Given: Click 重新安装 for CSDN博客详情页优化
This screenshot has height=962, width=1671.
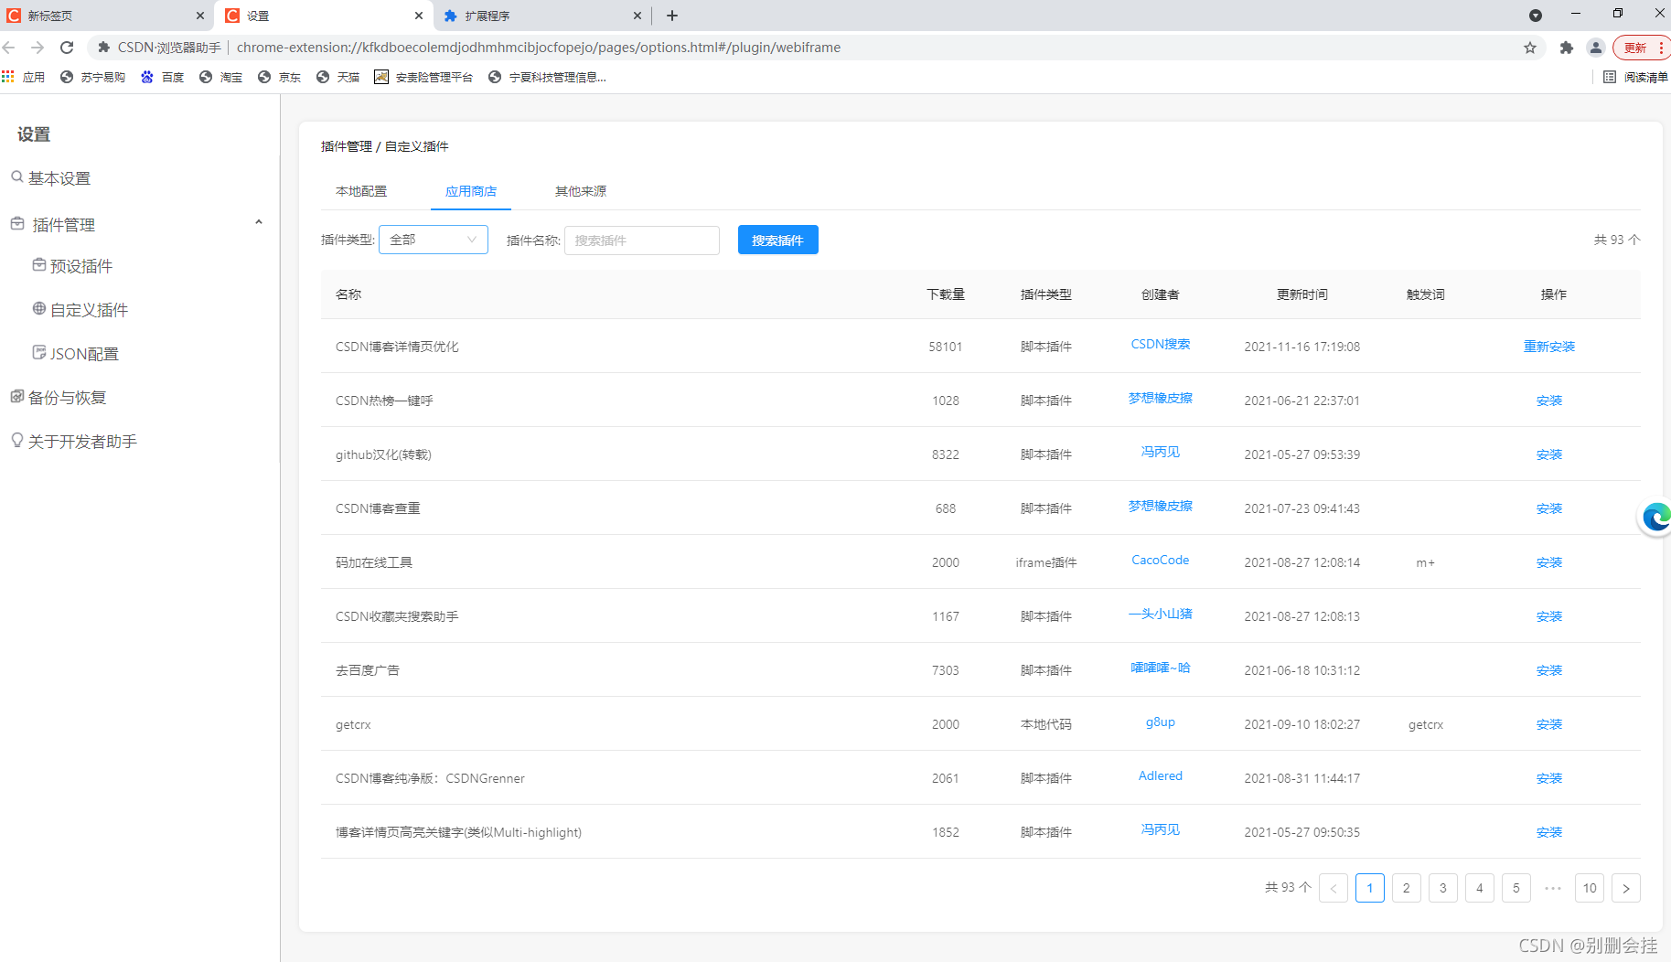Looking at the screenshot, I should [1549, 347].
